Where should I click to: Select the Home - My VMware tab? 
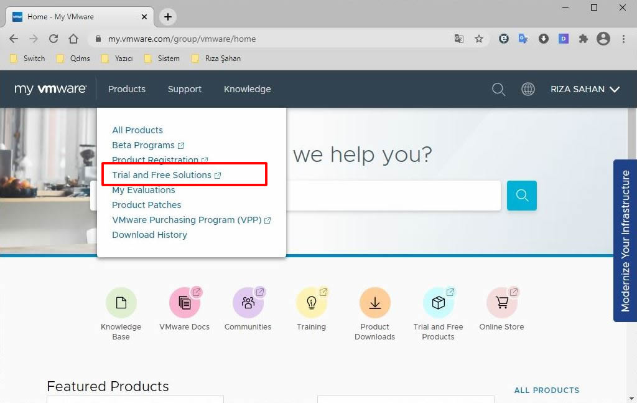tap(80, 17)
